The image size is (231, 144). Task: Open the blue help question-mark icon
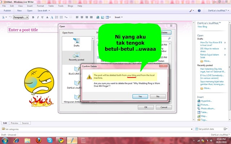[199, 10]
